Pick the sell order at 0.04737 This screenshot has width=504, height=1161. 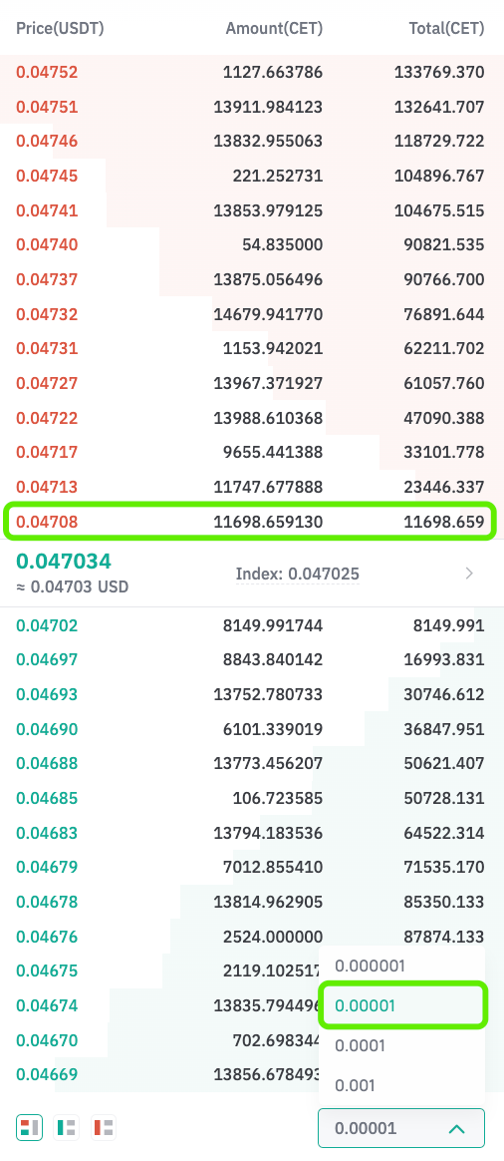[x=252, y=279]
